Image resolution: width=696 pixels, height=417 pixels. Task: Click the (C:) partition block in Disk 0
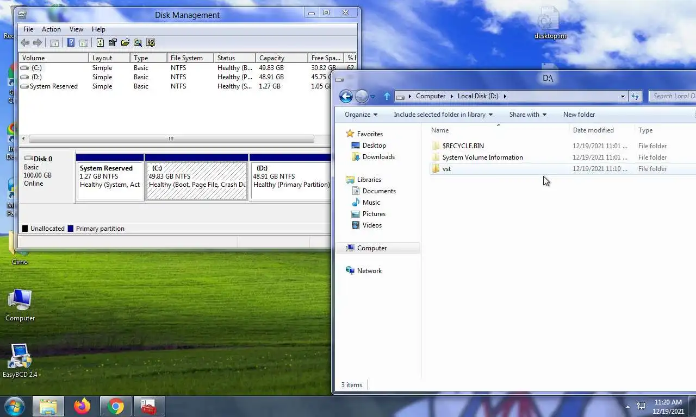coord(196,176)
